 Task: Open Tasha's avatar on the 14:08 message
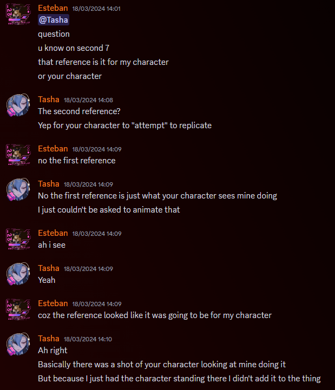point(18,105)
